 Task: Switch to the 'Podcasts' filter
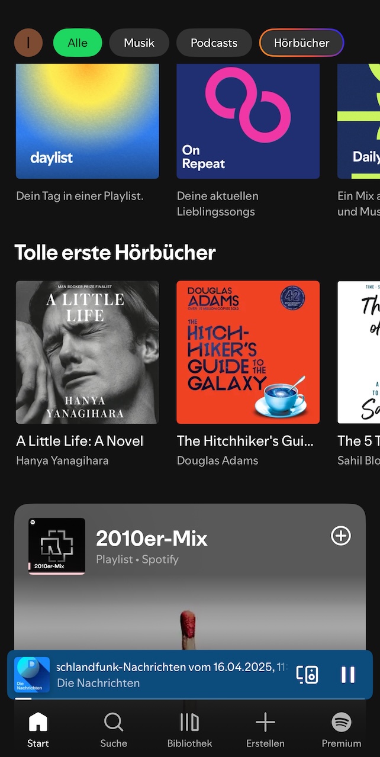click(214, 43)
